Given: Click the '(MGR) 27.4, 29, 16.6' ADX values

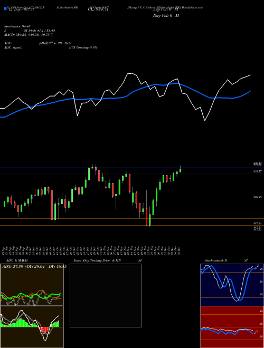Looking at the screenshot, I should click(x=55, y=43).
